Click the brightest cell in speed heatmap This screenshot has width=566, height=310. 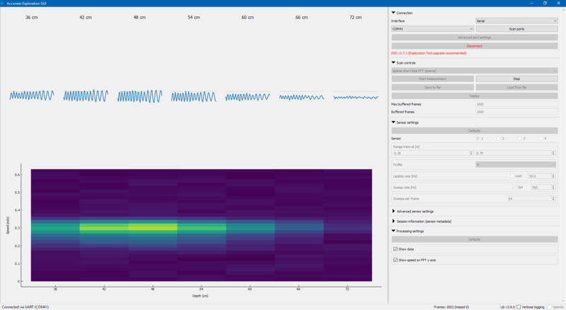pos(153,227)
